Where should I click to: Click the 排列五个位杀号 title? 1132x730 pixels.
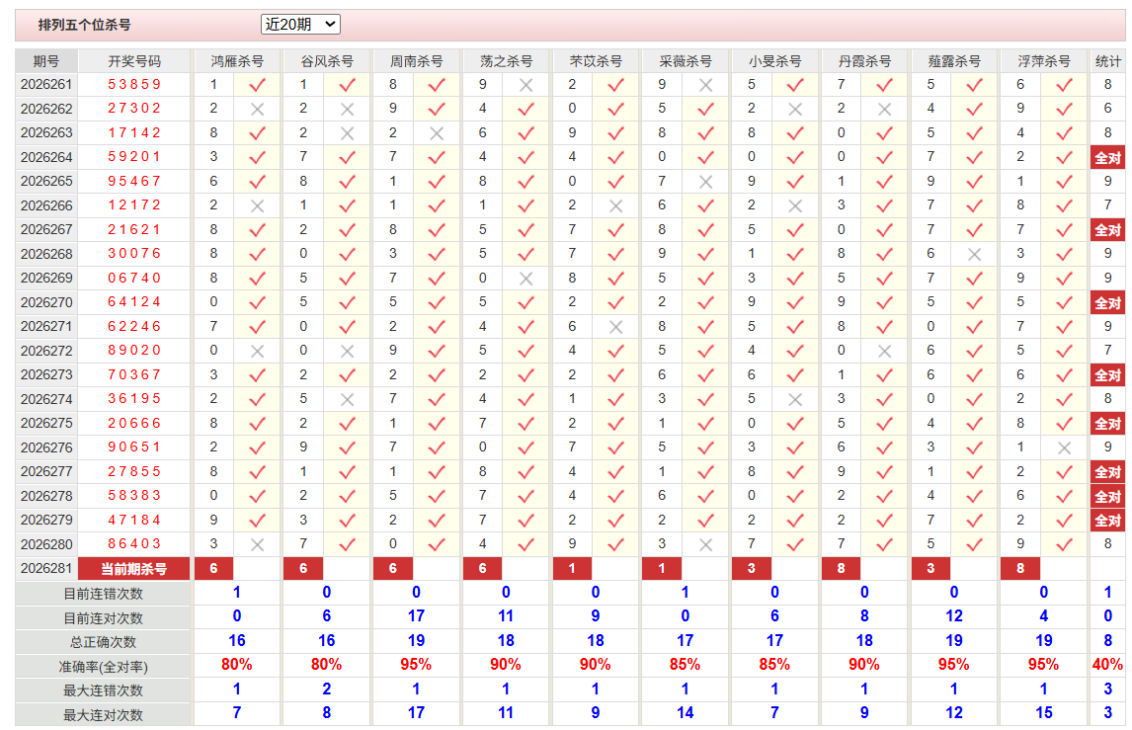coord(85,25)
